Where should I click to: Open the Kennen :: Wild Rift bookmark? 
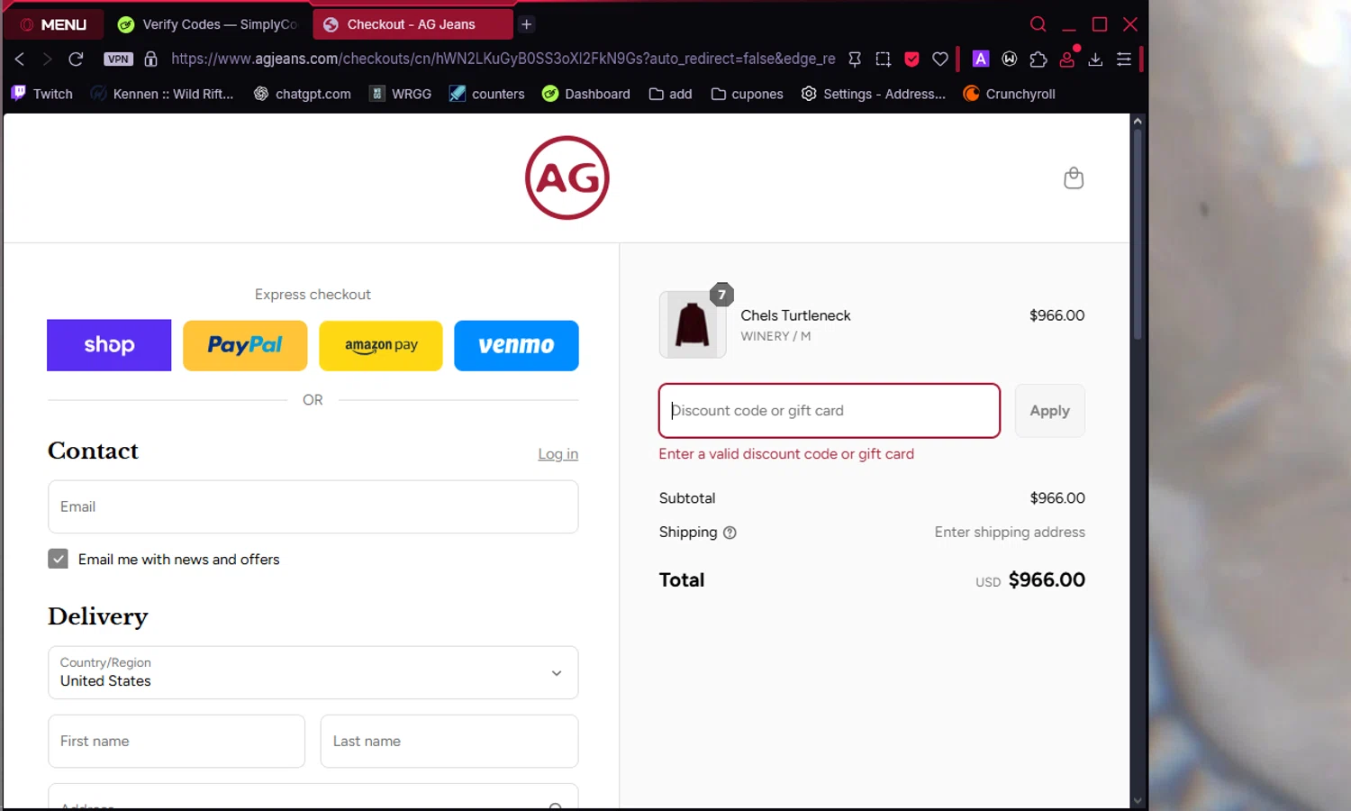pyautogui.click(x=162, y=94)
